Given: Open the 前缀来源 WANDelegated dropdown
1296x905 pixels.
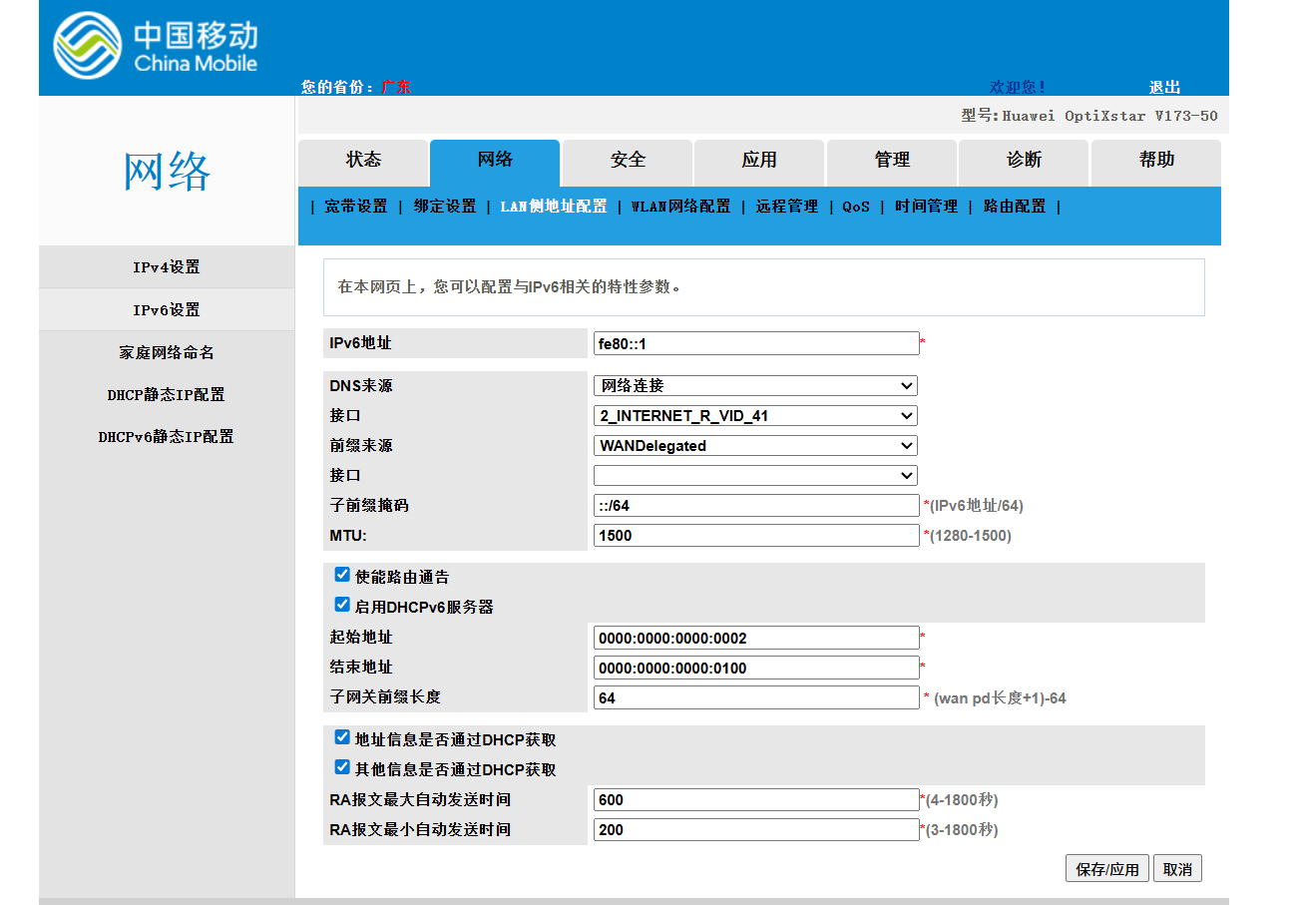Looking at the screenshot, I should point(754,445).
